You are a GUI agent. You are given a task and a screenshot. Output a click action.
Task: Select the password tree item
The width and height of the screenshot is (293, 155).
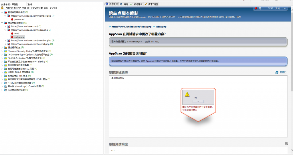click(19, 19)
